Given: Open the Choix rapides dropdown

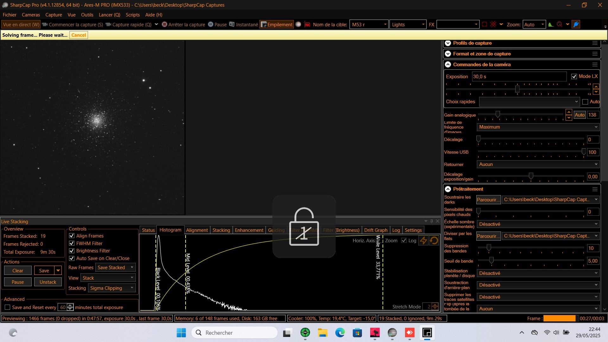Looking at the screenshot, I should pyautogui.click(x=529, y=102).
